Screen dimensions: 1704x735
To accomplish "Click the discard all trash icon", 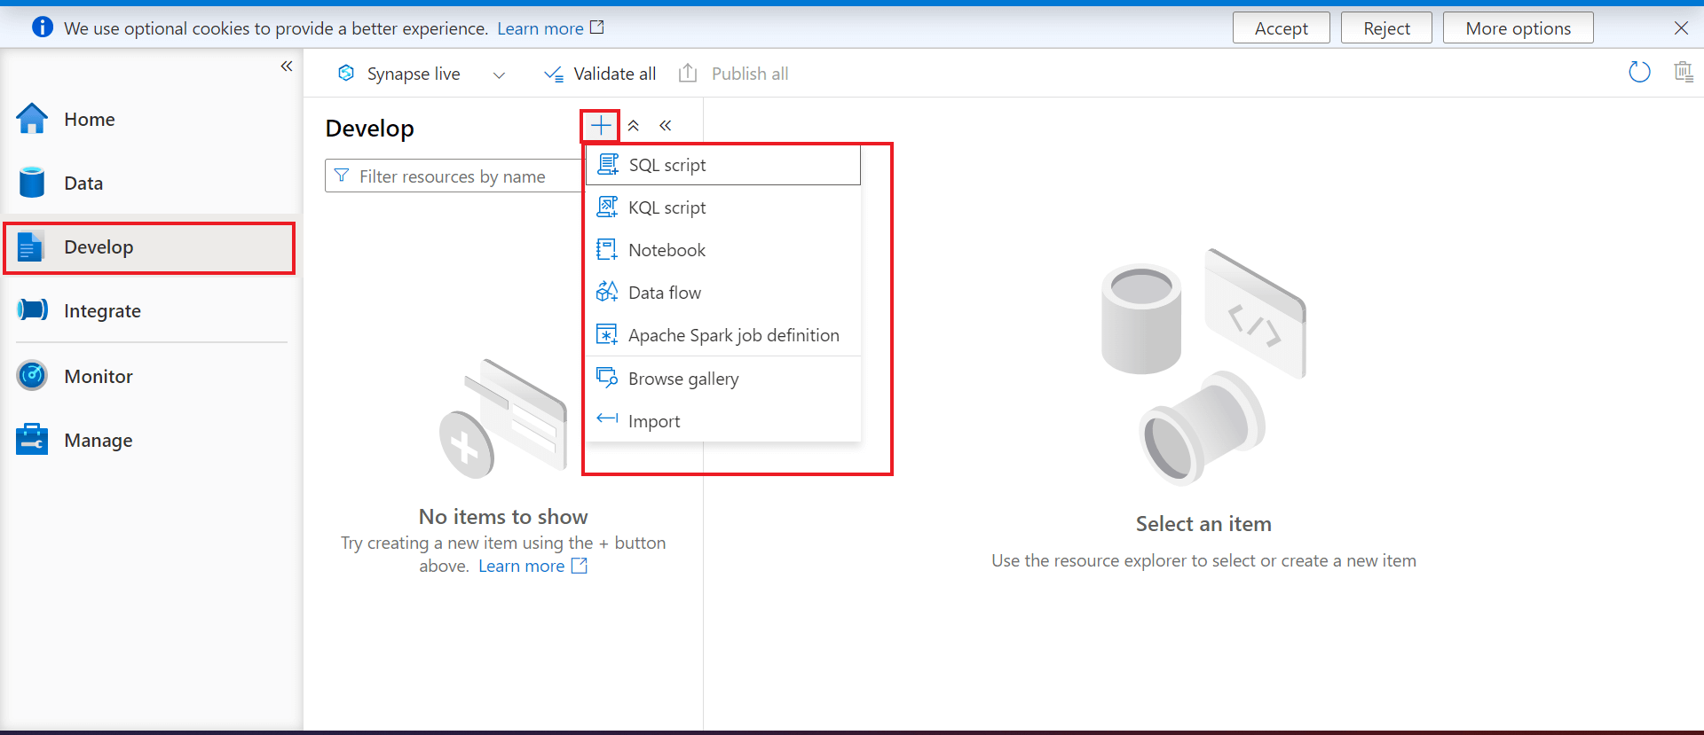I will click(1683, 73).
